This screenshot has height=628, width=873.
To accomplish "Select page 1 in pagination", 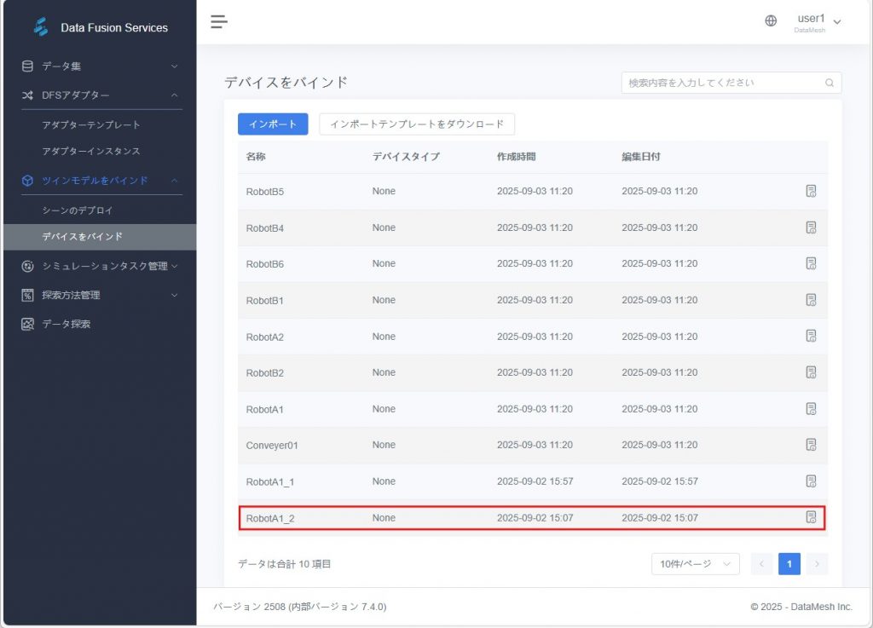I will tap(789, 563).
